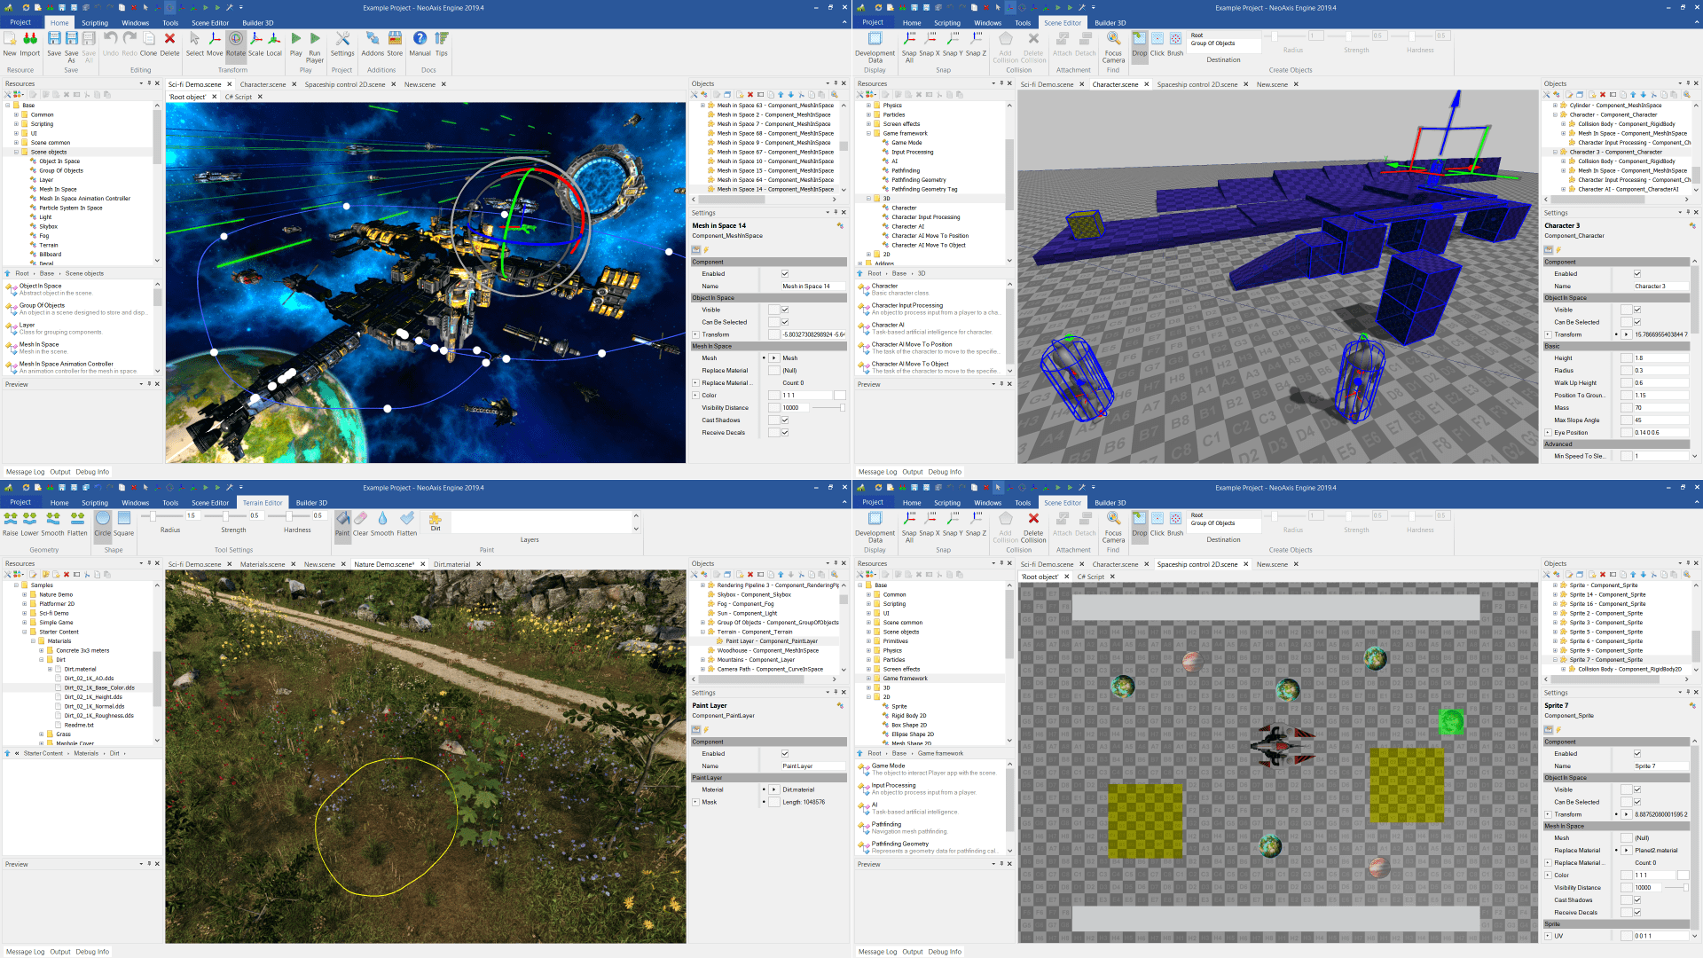Switch to the Scripting ribbon tab
1703x958 pixels.
pyautogui.click(x=95, y=22)
